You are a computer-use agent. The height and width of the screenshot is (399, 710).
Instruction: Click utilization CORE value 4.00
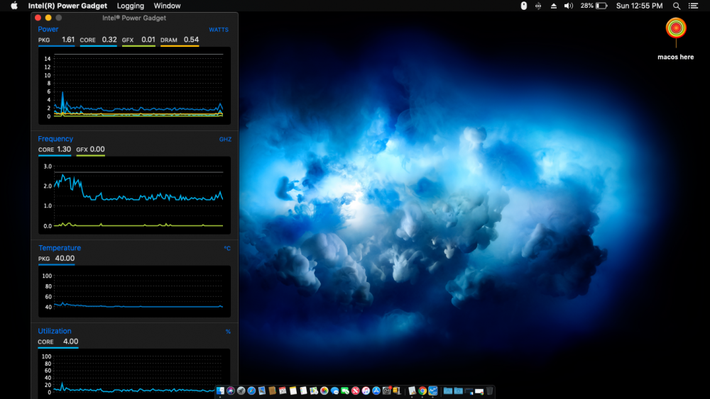tap(70, 342)
